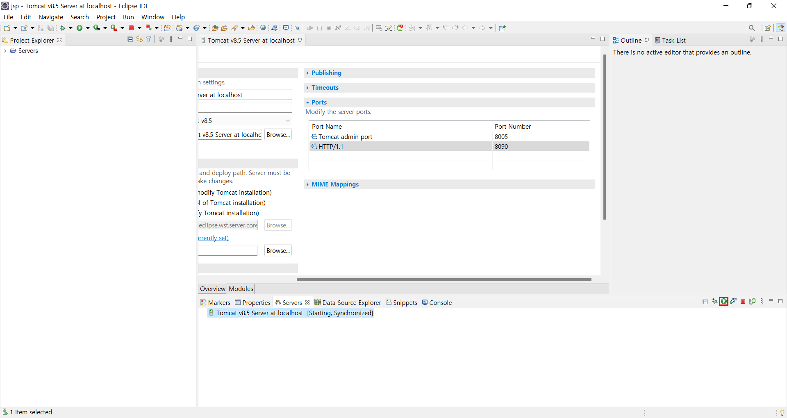The height and width of the screenshot is (418, 787).
Task: Switch to the Console tab
Action: [437, 302]
